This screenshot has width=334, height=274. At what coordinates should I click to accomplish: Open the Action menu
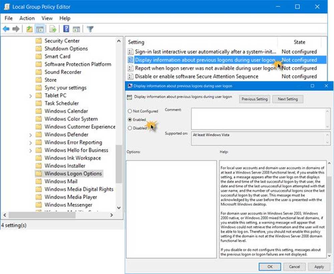[x=27, y=18]
